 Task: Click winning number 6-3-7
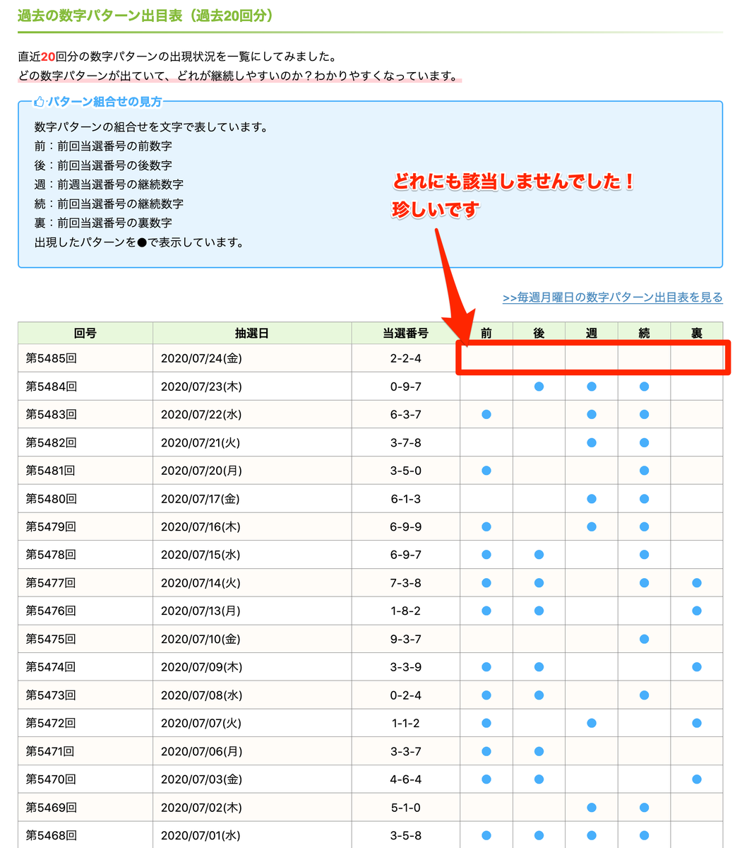406,414
